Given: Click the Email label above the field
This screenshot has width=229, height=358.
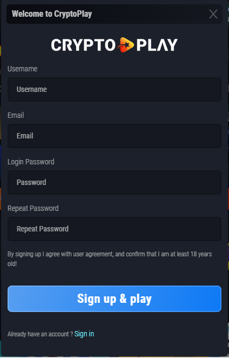Looking at the screenshot, I should [16, 115].
